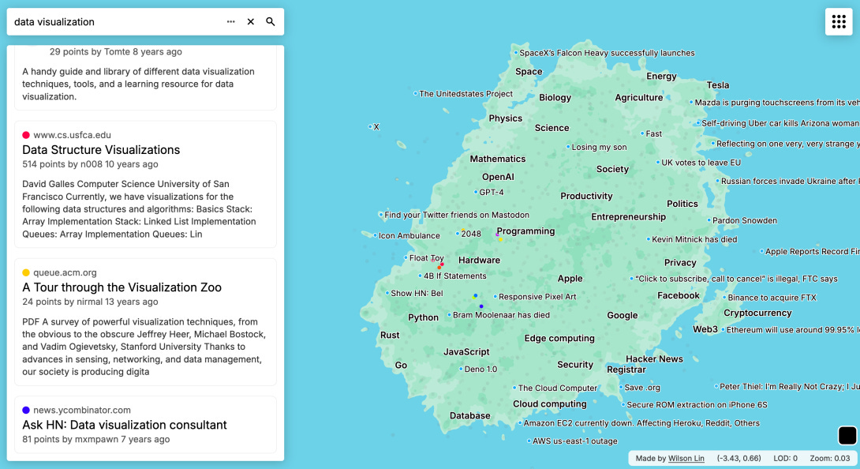Click the 'Zoom: 0.03' status readout
The image size is (860, 469).
tap(830, 458)
